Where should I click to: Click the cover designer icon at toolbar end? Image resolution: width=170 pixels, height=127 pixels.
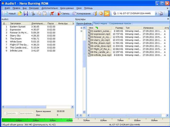161,14
